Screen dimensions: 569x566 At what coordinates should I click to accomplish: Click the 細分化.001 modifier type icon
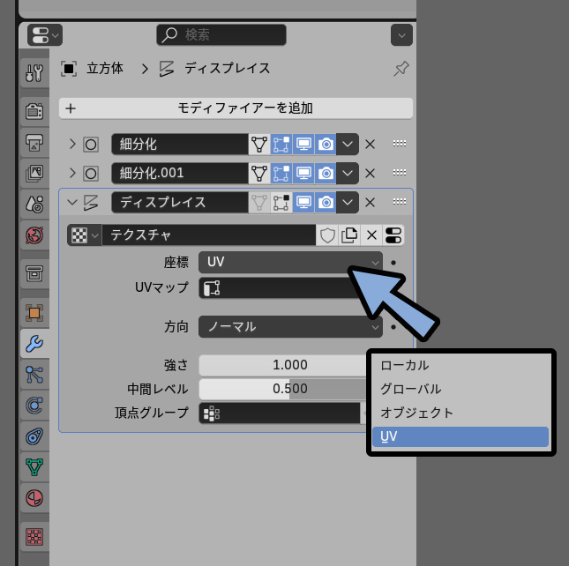pyautogui.click(x=91, y=174)
